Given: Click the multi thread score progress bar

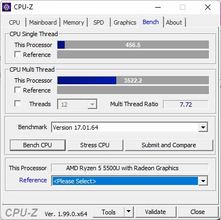Looking at the screenshot, I should coord(133,80).
